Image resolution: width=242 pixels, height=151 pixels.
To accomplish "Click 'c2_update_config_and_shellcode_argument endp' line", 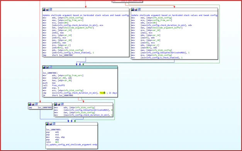I will click(72, 145).
